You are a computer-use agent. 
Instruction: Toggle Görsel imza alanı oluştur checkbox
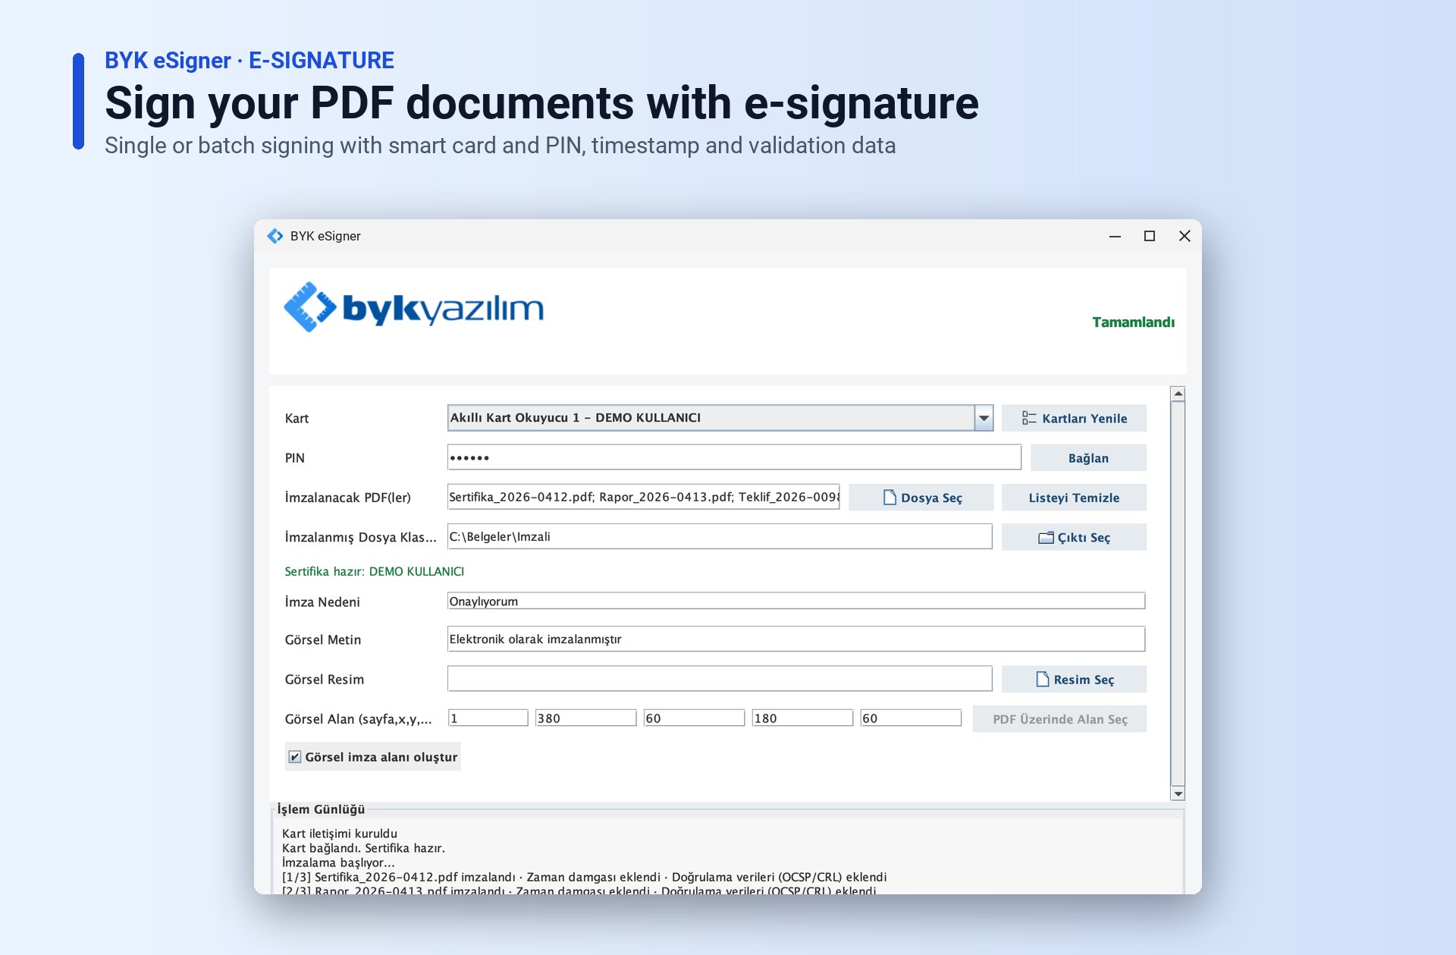(295, 757)
